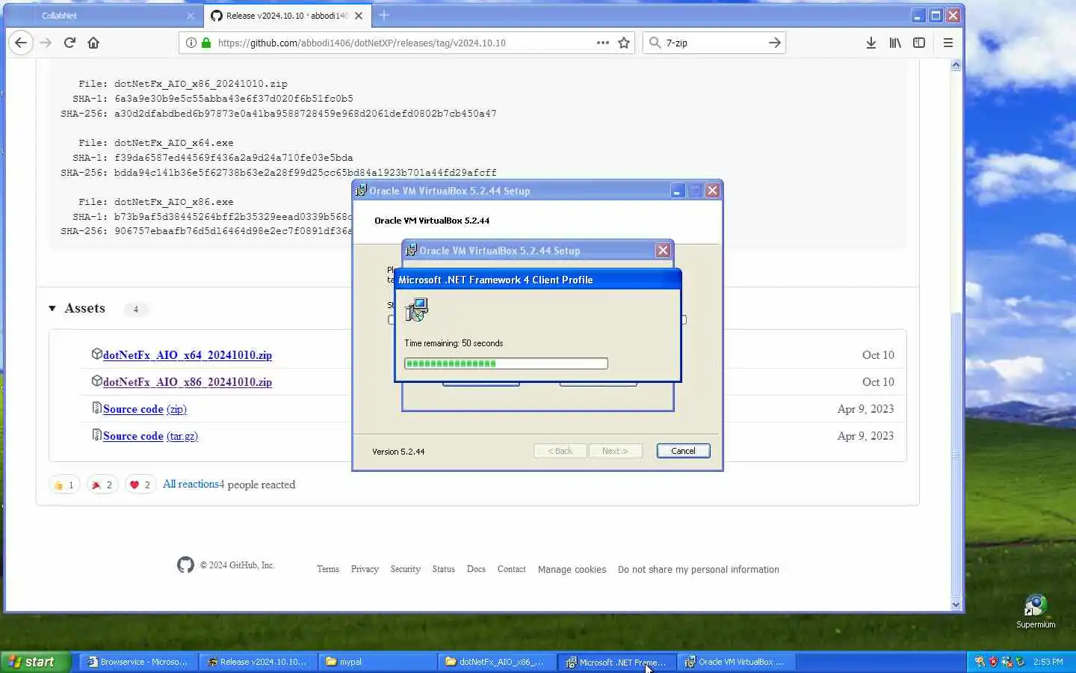Bookmark this page with the star icon
The width and height of the screenshot is (1076, 673).
624,43
